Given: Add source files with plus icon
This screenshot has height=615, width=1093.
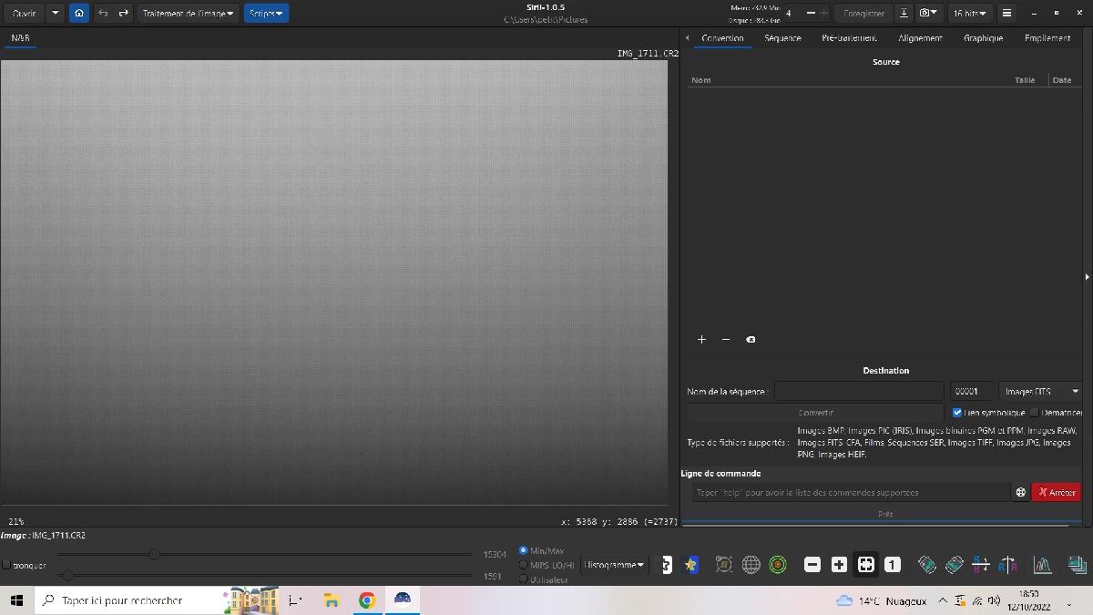Looking at the screenshot, I should (x=701, y=339).
